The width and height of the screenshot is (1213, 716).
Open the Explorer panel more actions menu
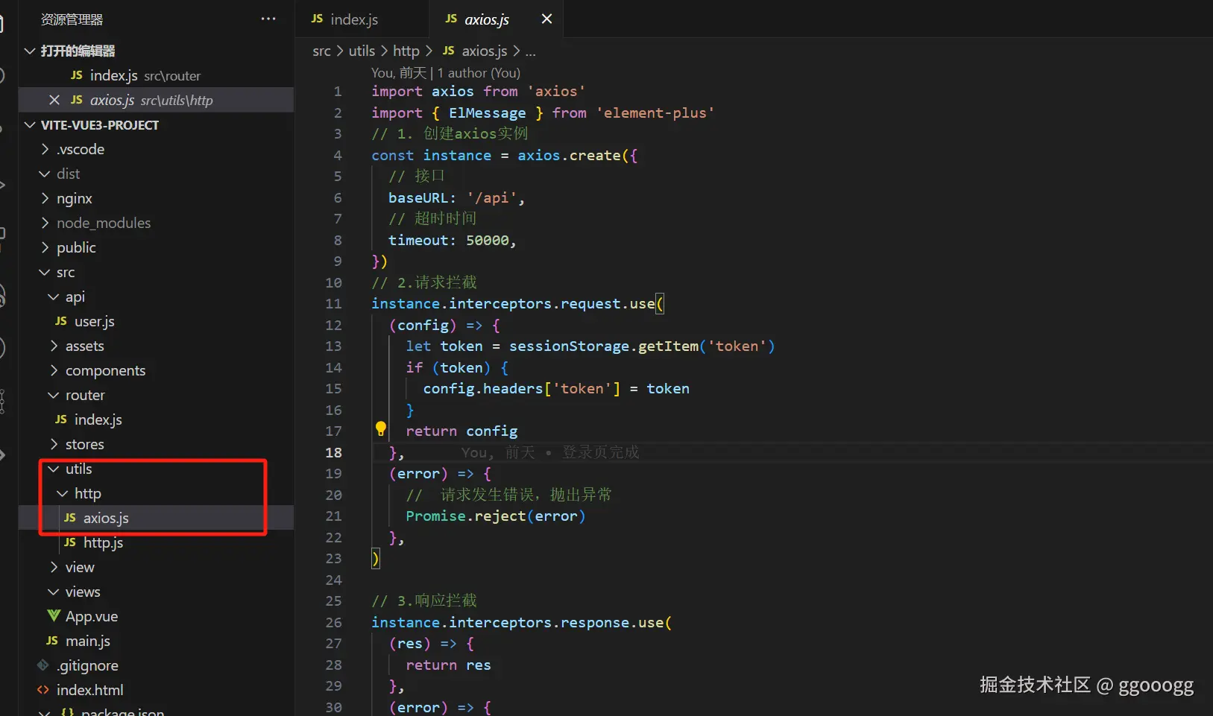[268, 19]
